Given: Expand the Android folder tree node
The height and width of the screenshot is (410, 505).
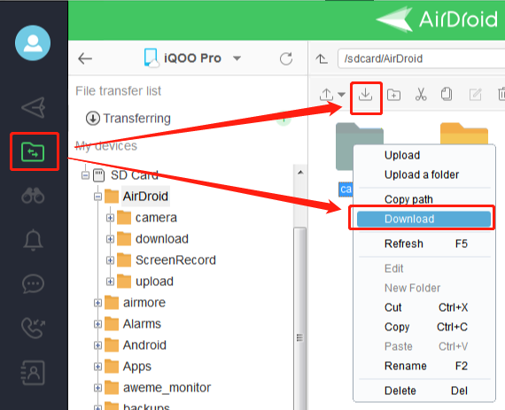Looking at the screenshot, I should point(98,345).
